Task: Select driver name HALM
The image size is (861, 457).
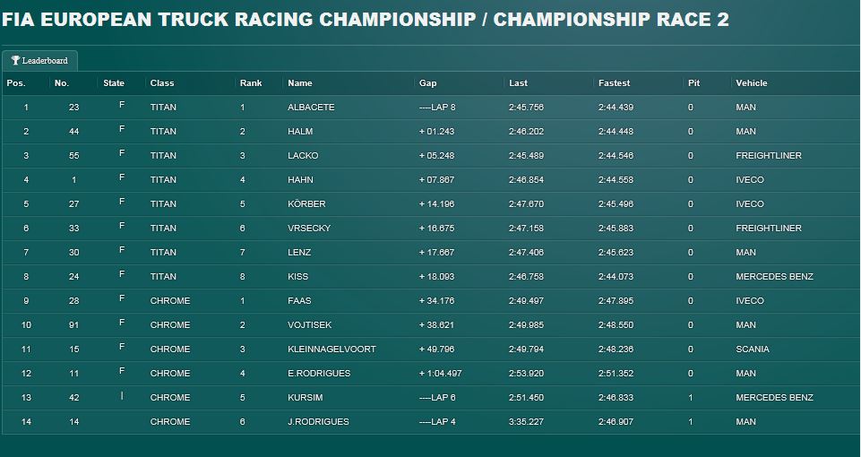Action: click(x=300, y=132)
